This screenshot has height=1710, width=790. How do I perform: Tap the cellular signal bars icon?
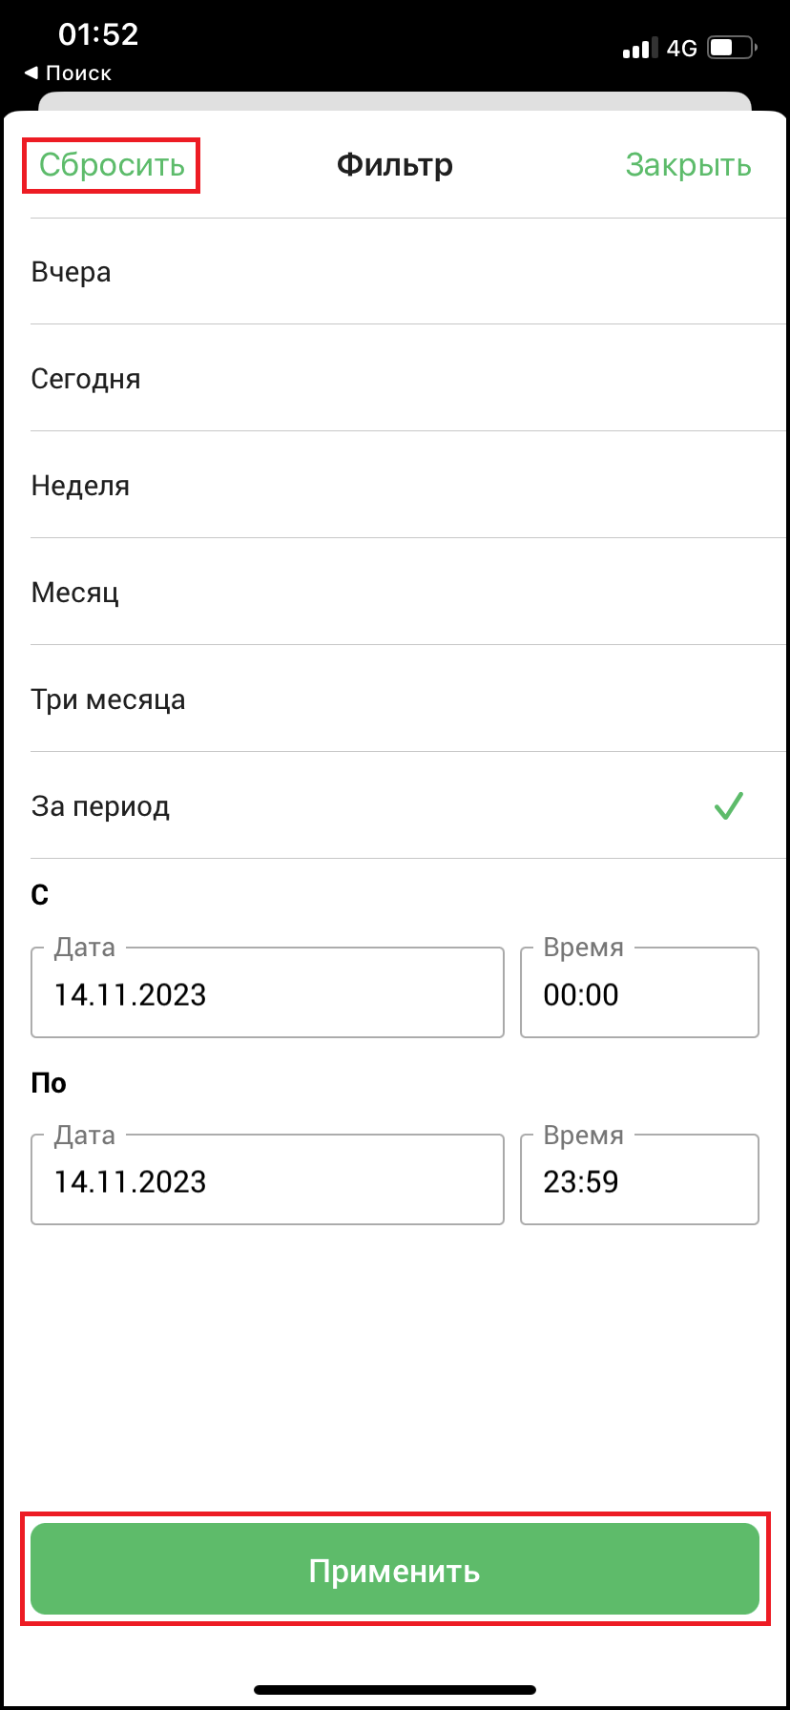coord(639,48)
